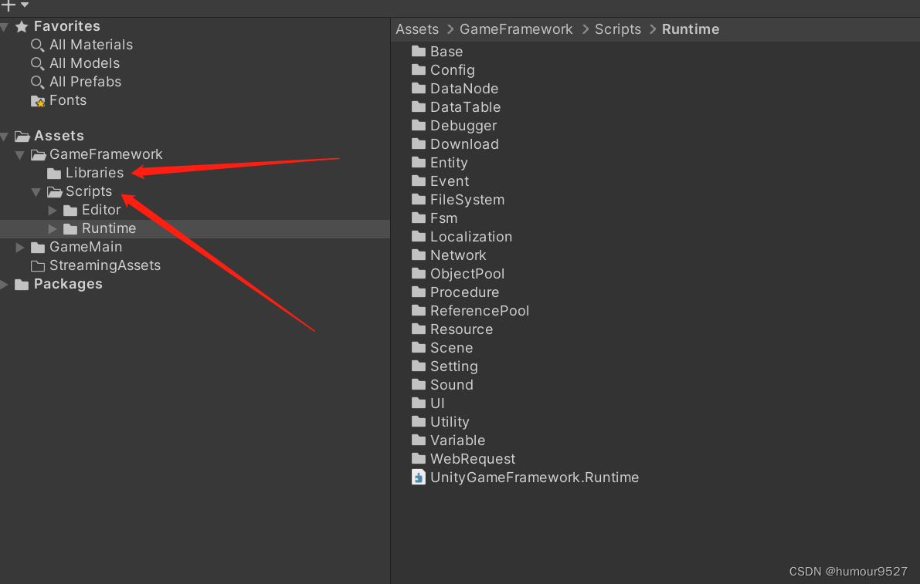The width and height of the screenshot is (920, 584).
Task: Click the Libraries folder icon
Action: [54, 173]
